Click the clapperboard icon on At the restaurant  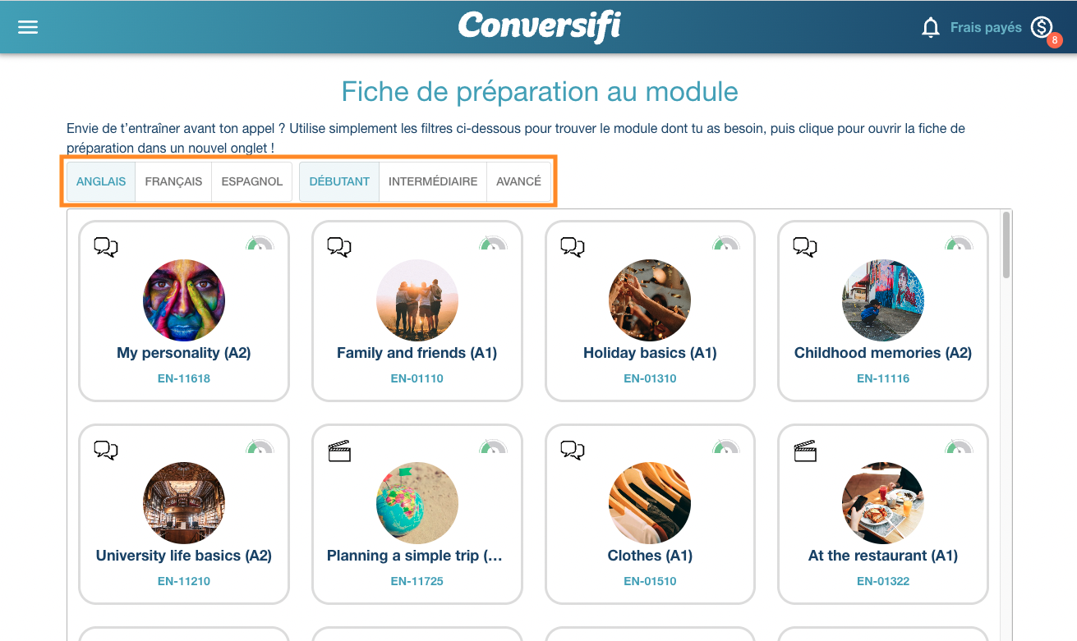(x=804, y=450)
